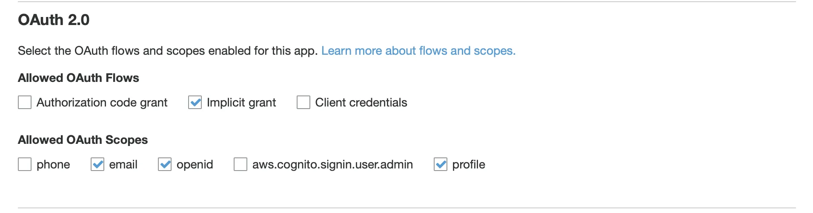Screen dimensions: 813x213
Task: Disable the openid scope checkbox
Action: [x=165, y=164]
